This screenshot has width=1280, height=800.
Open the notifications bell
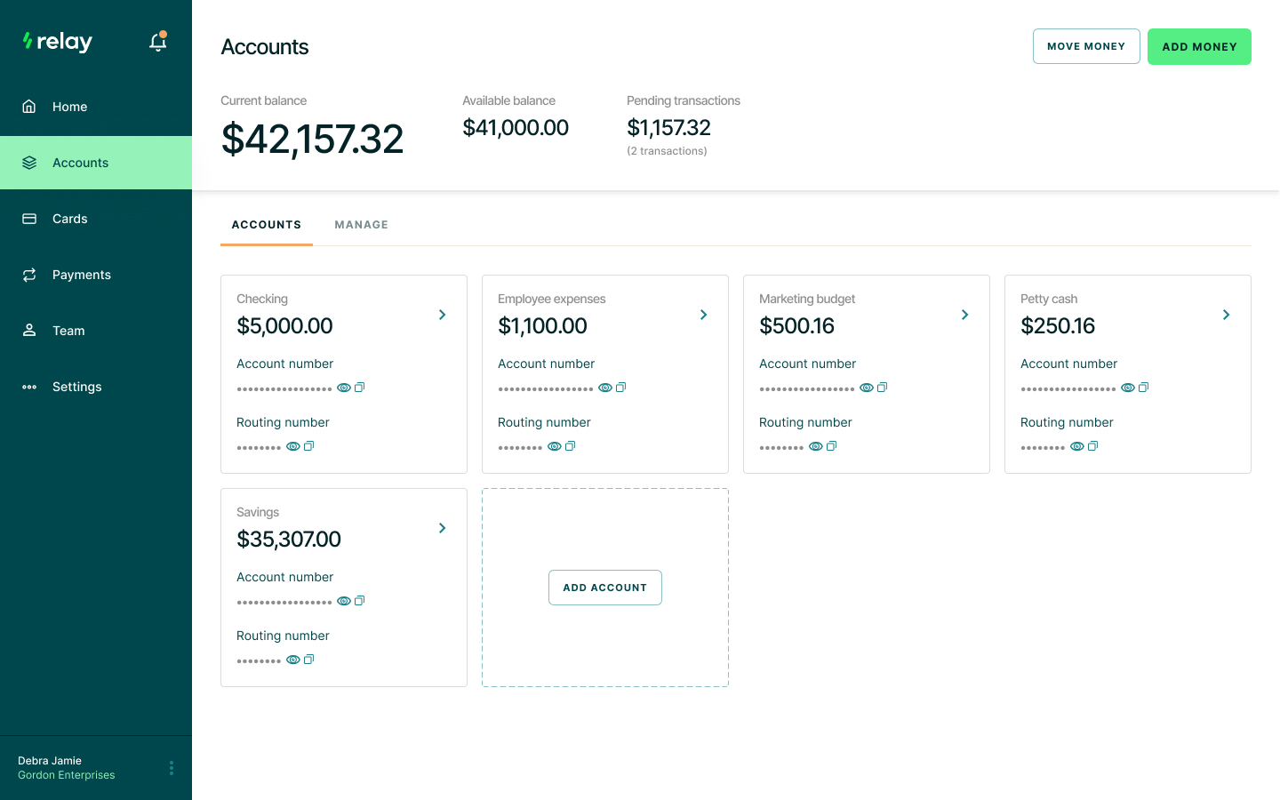(x=158, y=42)
